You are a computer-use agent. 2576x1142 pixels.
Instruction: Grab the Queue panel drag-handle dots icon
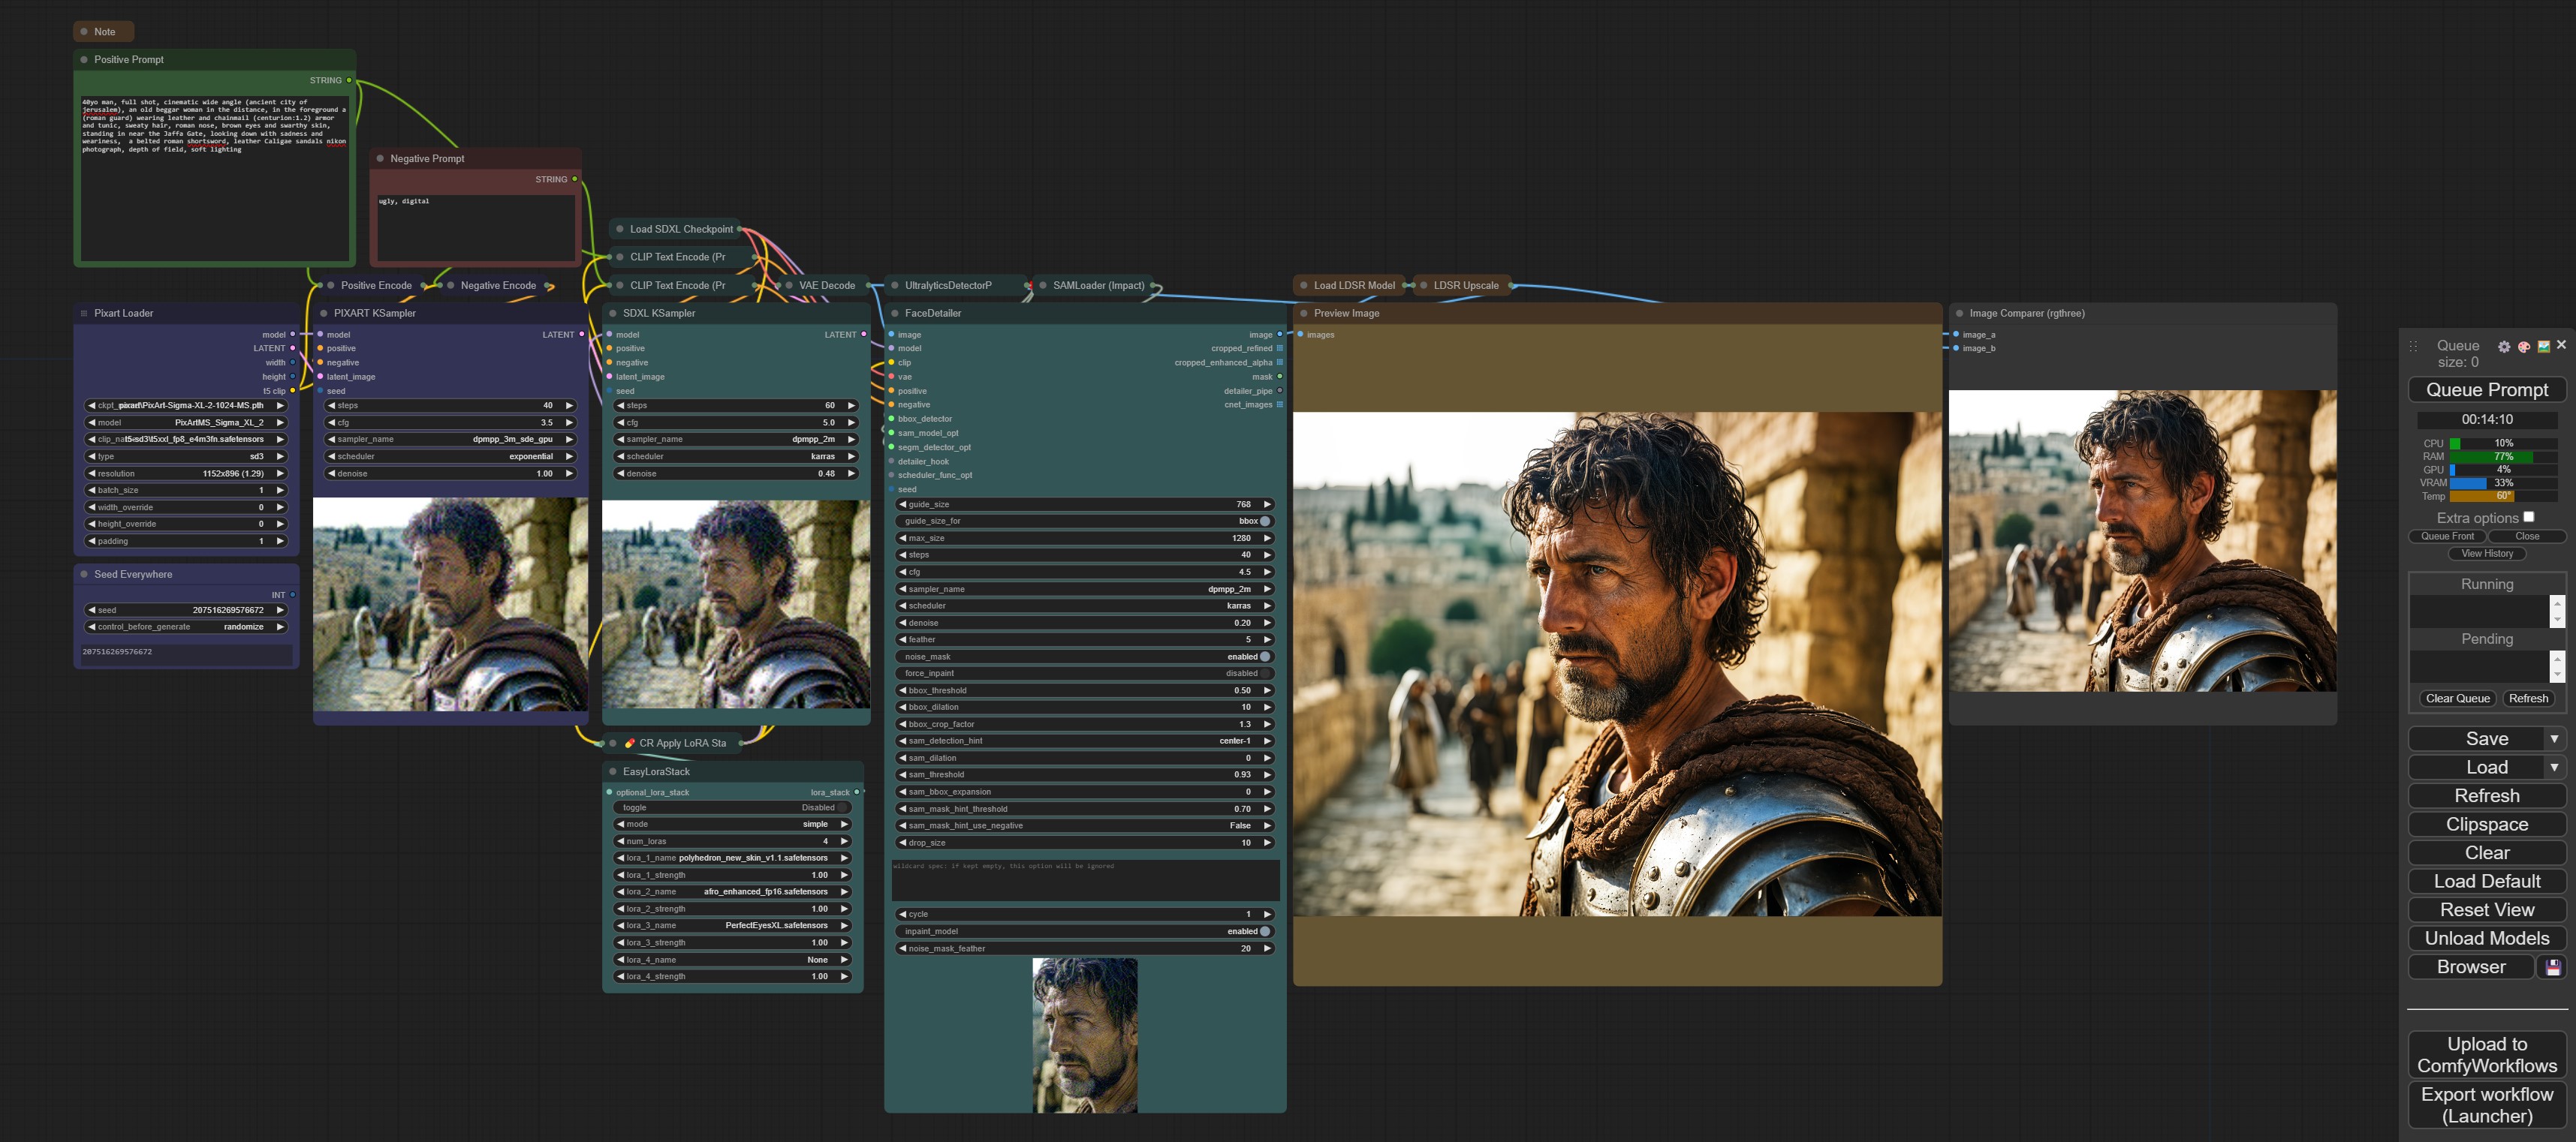click(2414, 347)
